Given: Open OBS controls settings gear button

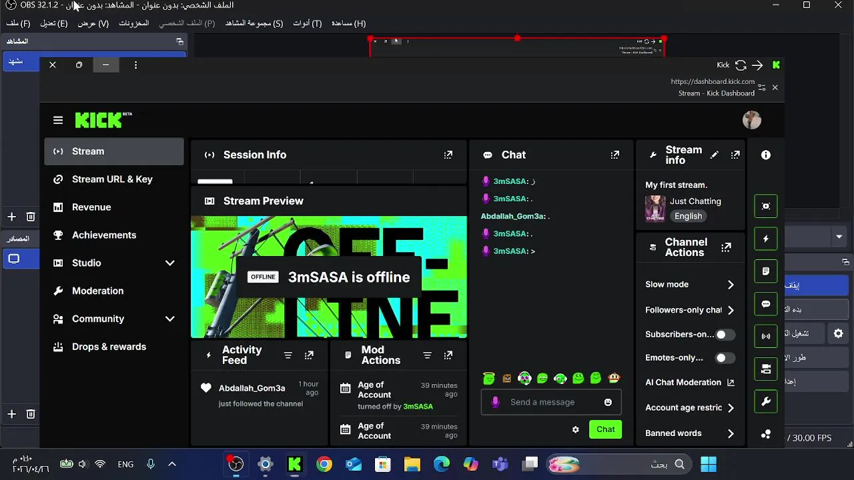Looking at the screenshot, I should tap(839, 334).
